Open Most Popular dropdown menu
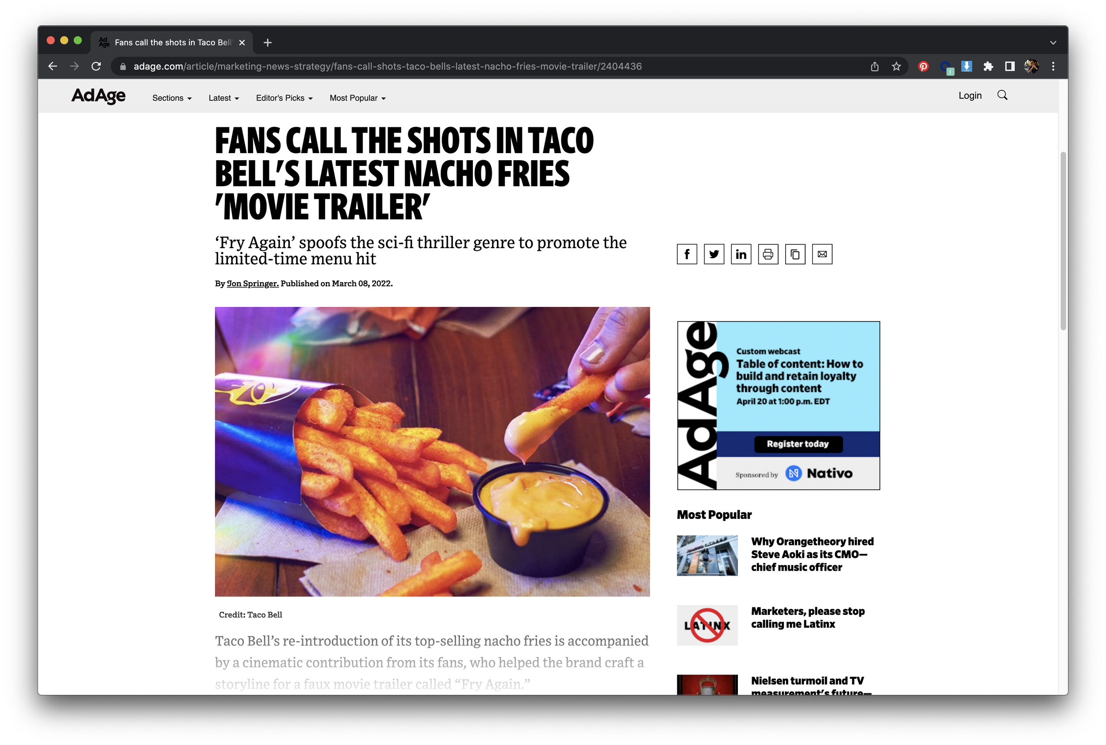The image size is (1106, 745). [x=357, y=98]
